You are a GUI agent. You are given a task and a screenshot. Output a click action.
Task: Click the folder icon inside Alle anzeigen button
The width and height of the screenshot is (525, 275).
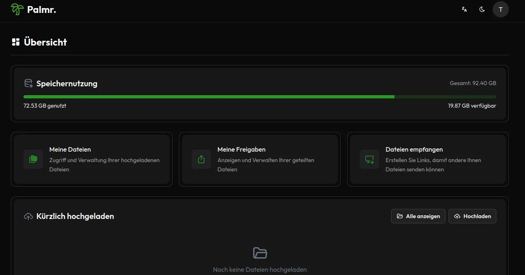pos(399,216)
